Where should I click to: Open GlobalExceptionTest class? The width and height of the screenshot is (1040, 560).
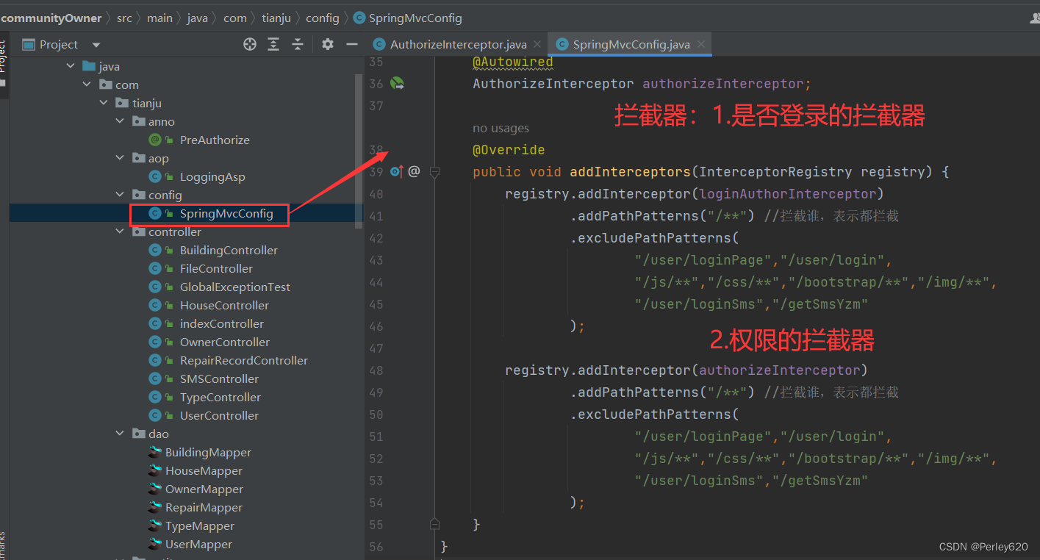[x=235, y=287]
